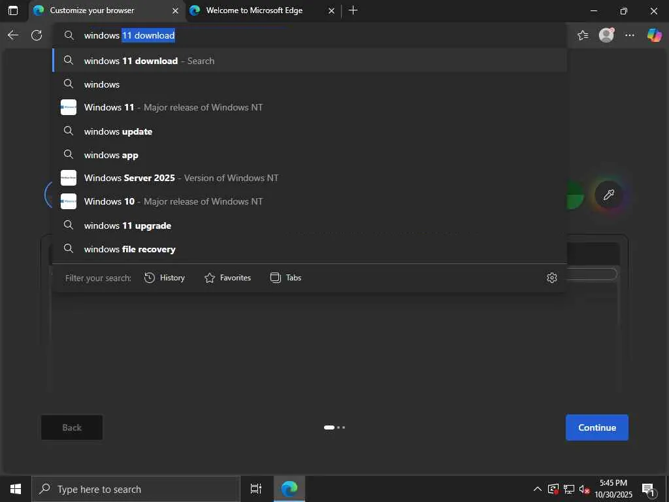Open the Settings and more ellipsis menu
669x502 pixels.
pyautogui.click(x=630, y=35)
